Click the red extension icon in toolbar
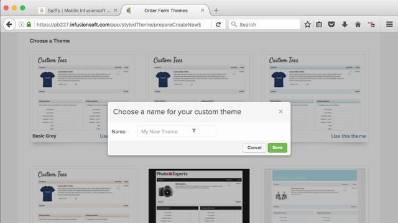The width and height of the screenshot is (398, 223). tap(371, 25)
